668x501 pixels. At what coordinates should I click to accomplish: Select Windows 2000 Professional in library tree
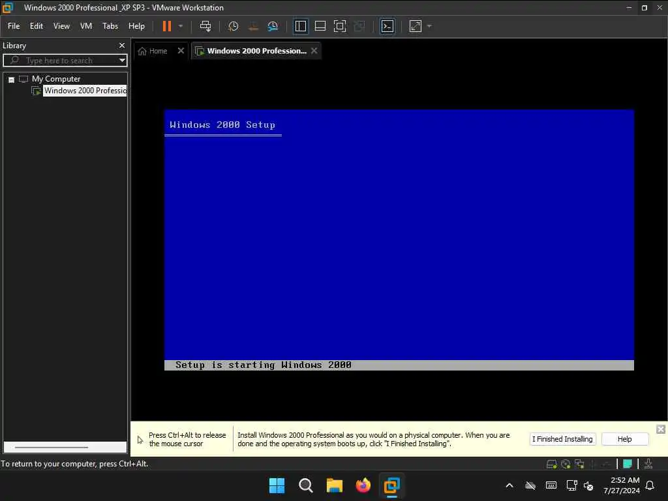click(x=85, y=91)
